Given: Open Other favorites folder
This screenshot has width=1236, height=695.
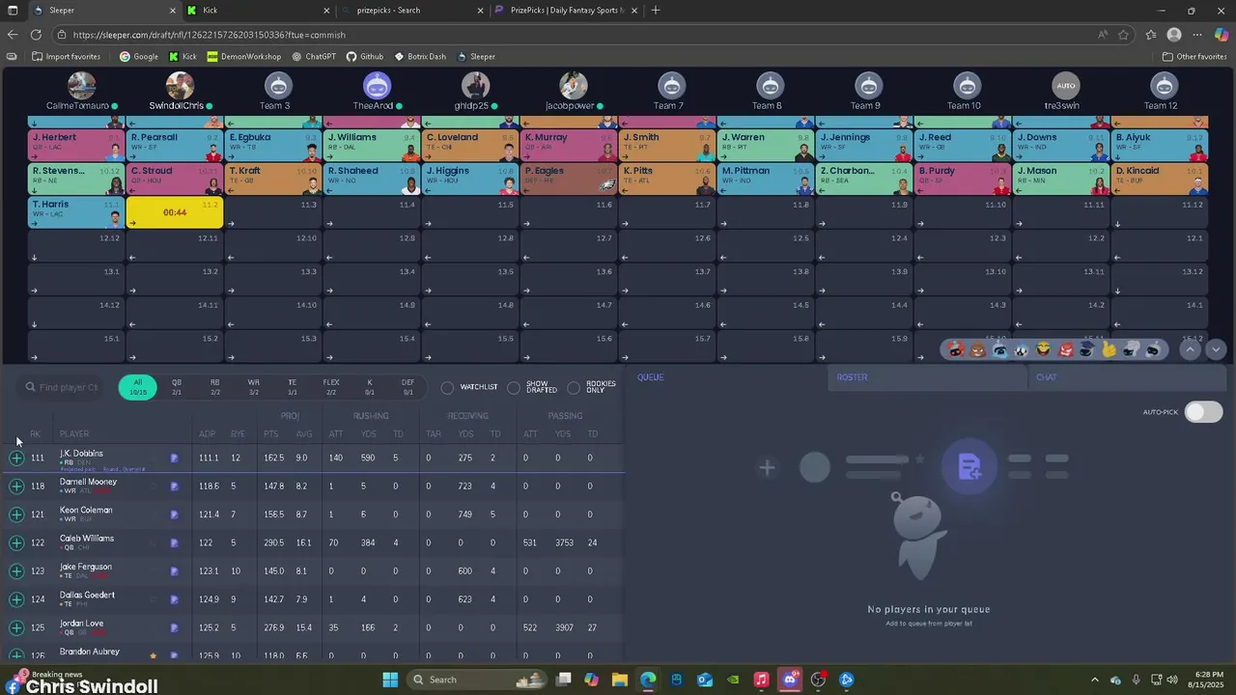Looking at the screenshot, I should pos(1194,57).
